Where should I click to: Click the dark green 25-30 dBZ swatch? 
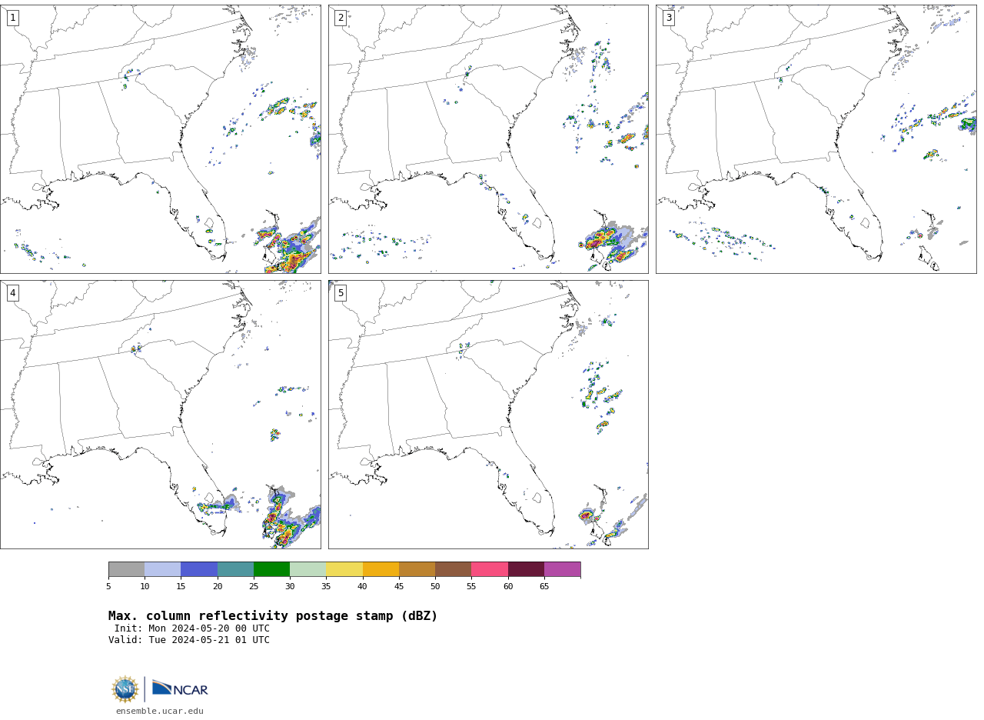(271, 569)
